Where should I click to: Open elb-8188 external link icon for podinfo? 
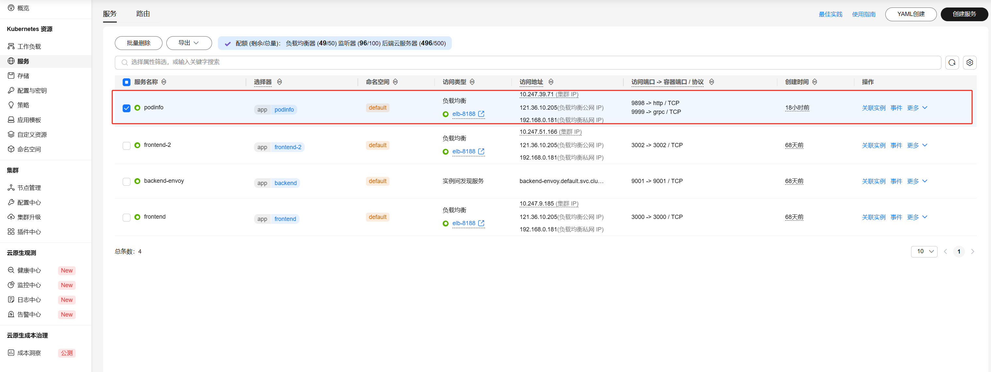click(x=481, y=114)
